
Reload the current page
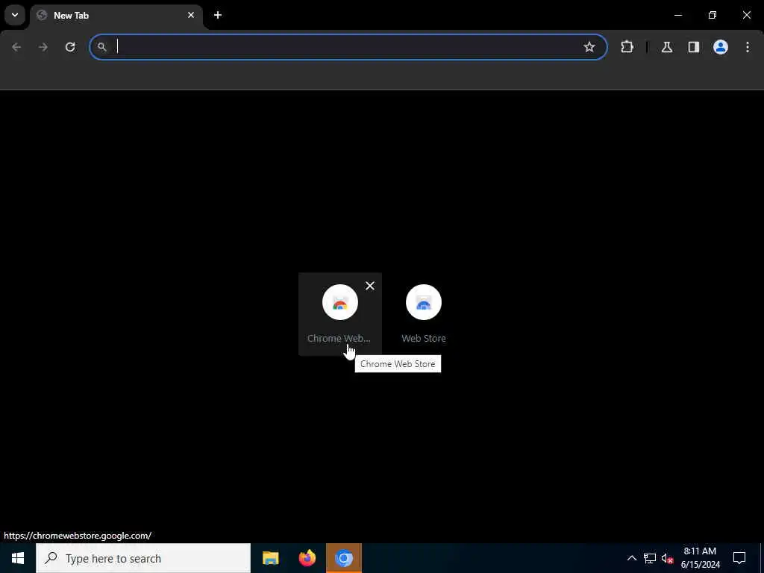click(x=70, y=47)
